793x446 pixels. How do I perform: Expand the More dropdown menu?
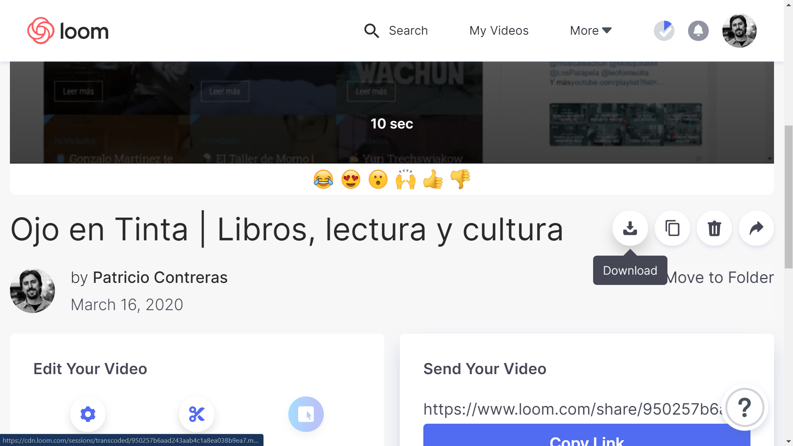[x=590, y=31]
